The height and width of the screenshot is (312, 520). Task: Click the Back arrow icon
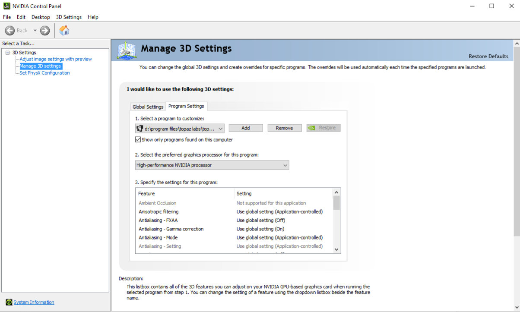10,31
